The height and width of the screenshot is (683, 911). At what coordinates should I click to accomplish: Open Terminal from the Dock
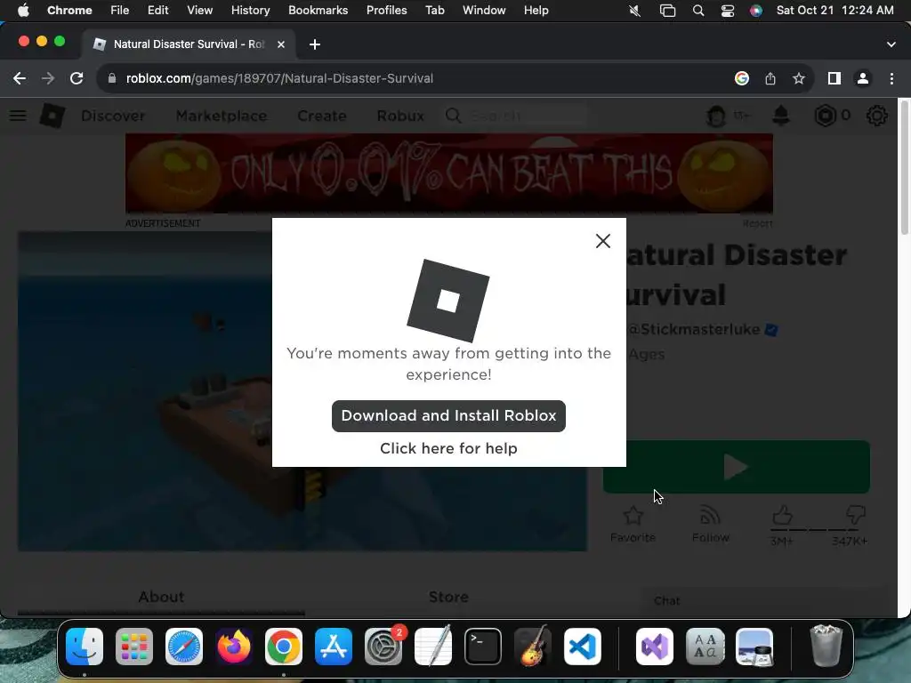(x=483, y=647)
